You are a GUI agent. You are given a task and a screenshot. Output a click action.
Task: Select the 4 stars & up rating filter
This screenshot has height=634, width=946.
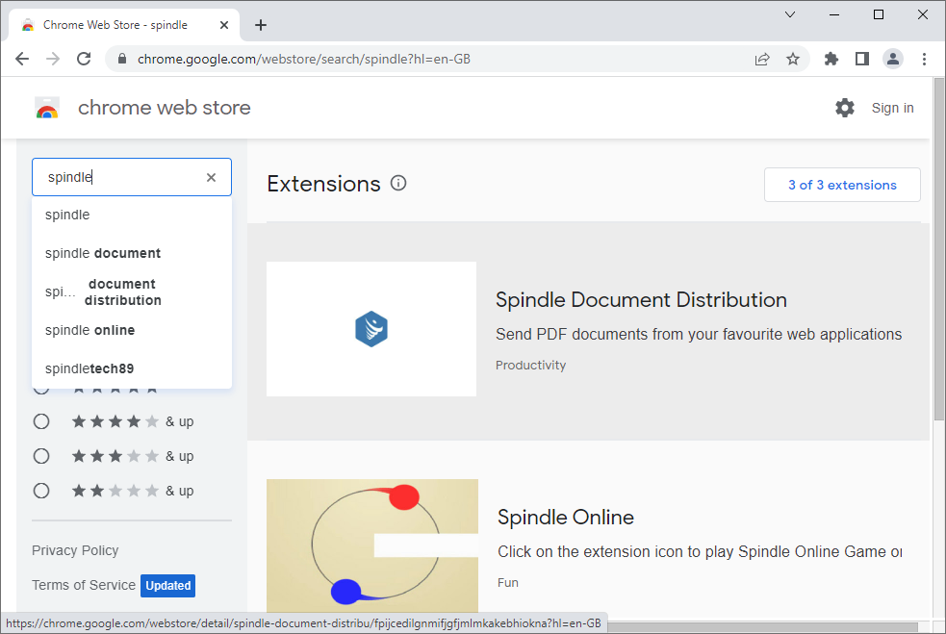coord(41,421)
